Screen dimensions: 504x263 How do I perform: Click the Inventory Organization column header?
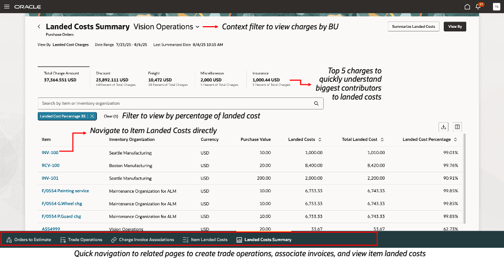pos(132,139)
